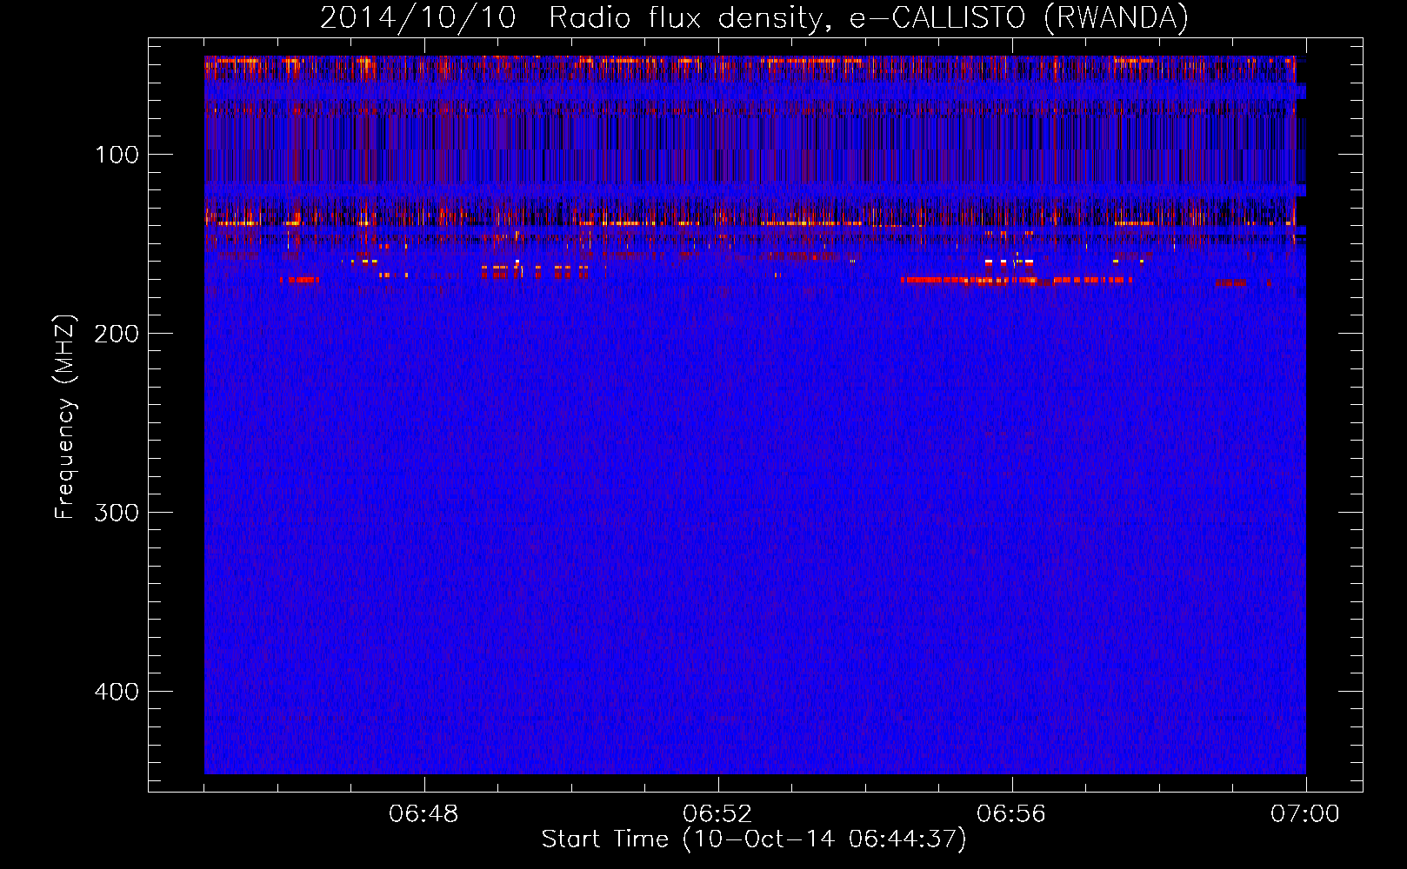Image resolution: width=1407 pixels, height=869 pixels.
Task: Click the 06:48 time tick label
Action: coord(423,814)
